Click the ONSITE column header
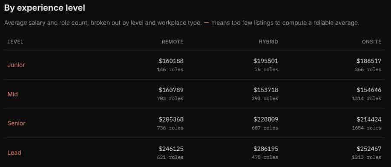This screenshot has width=391, height=167. [371, 42]
